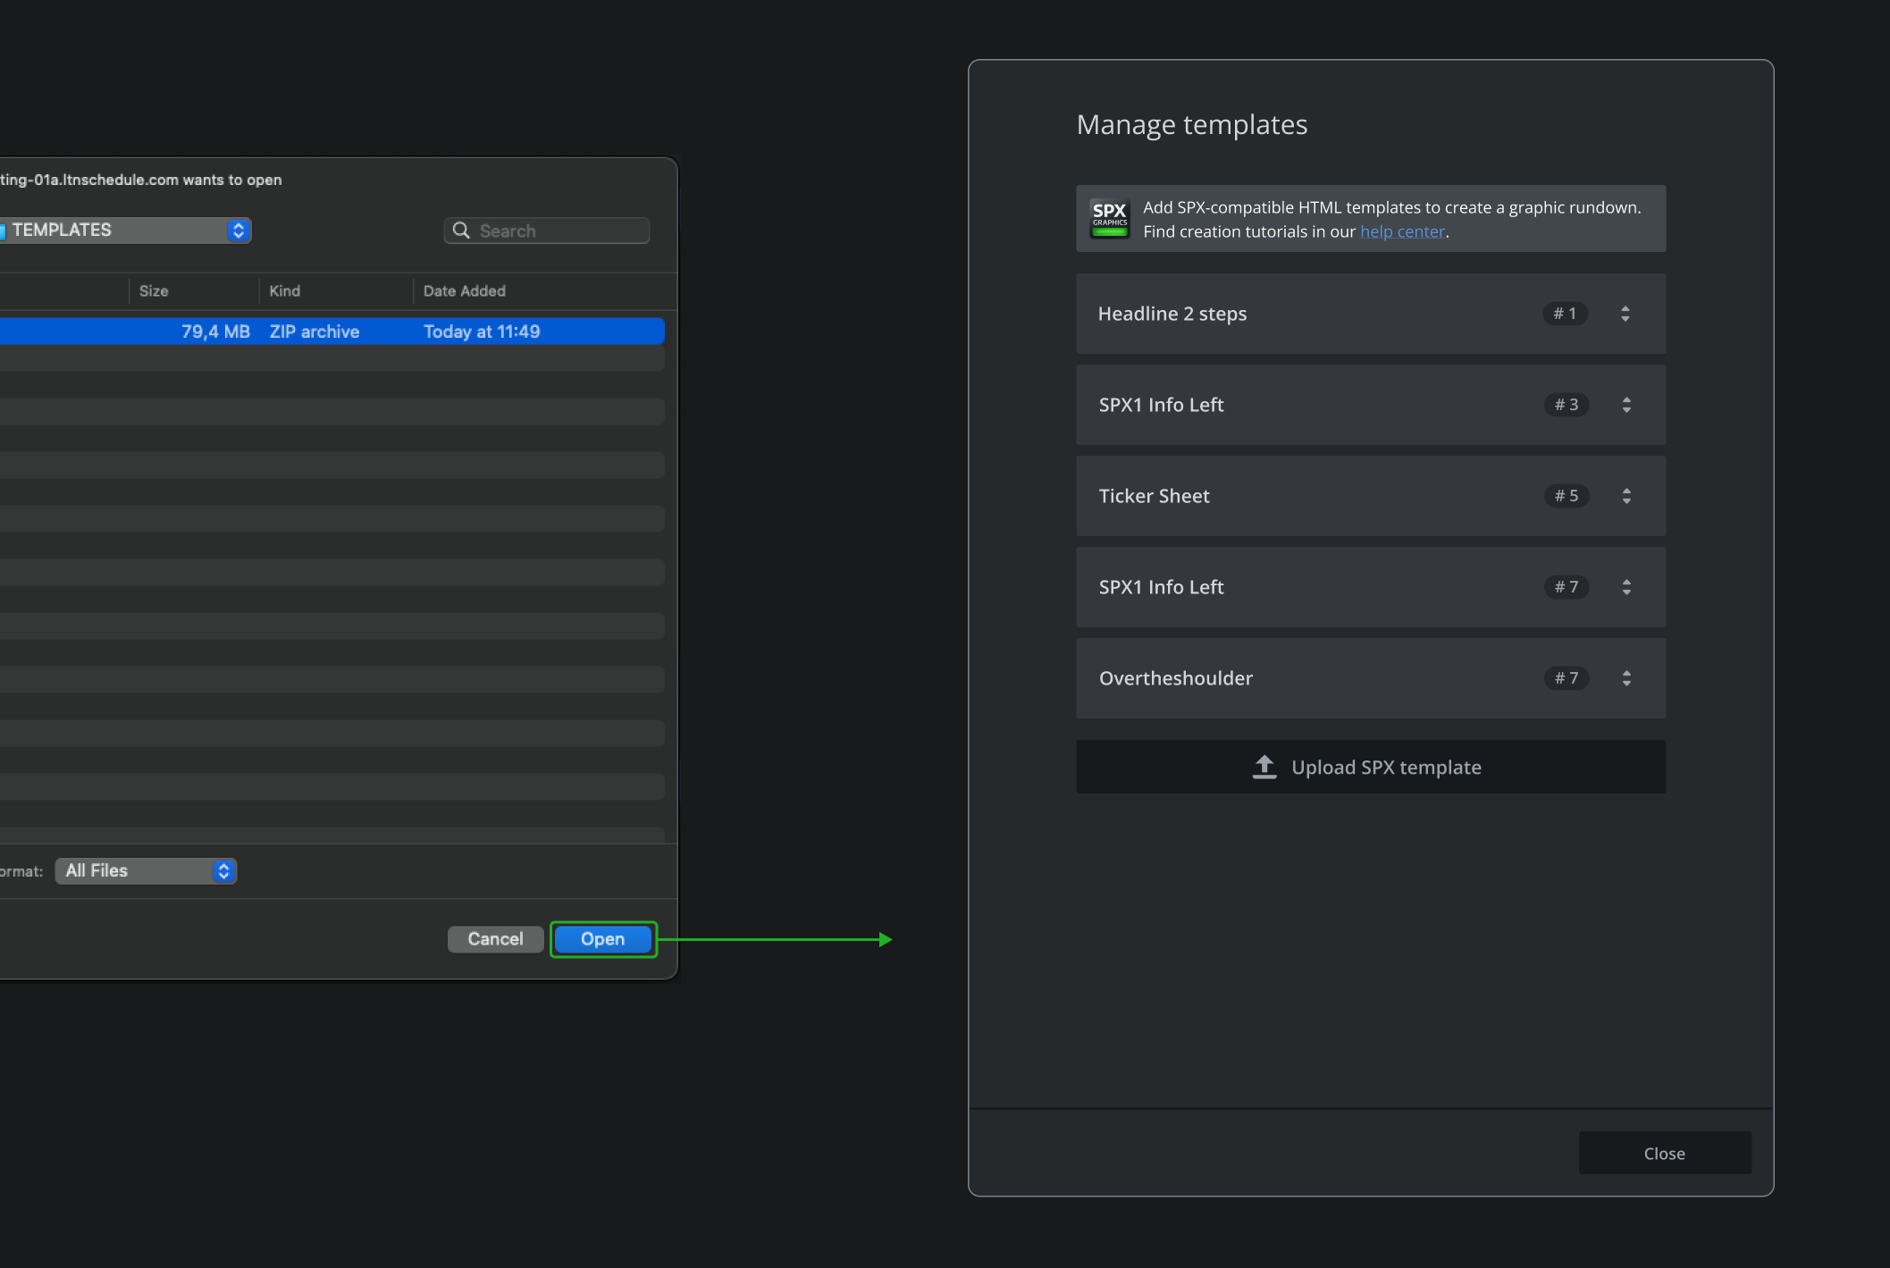Open the help center link
This screenshot has width=1890, height=1268.
coord(1402,231)
